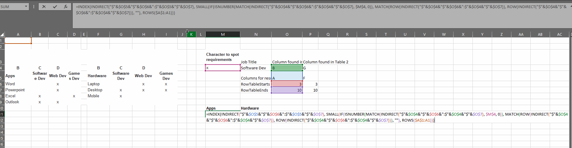
Task: Click the blue-highlighted 'A' cell
Action: [x=287, y=76]
